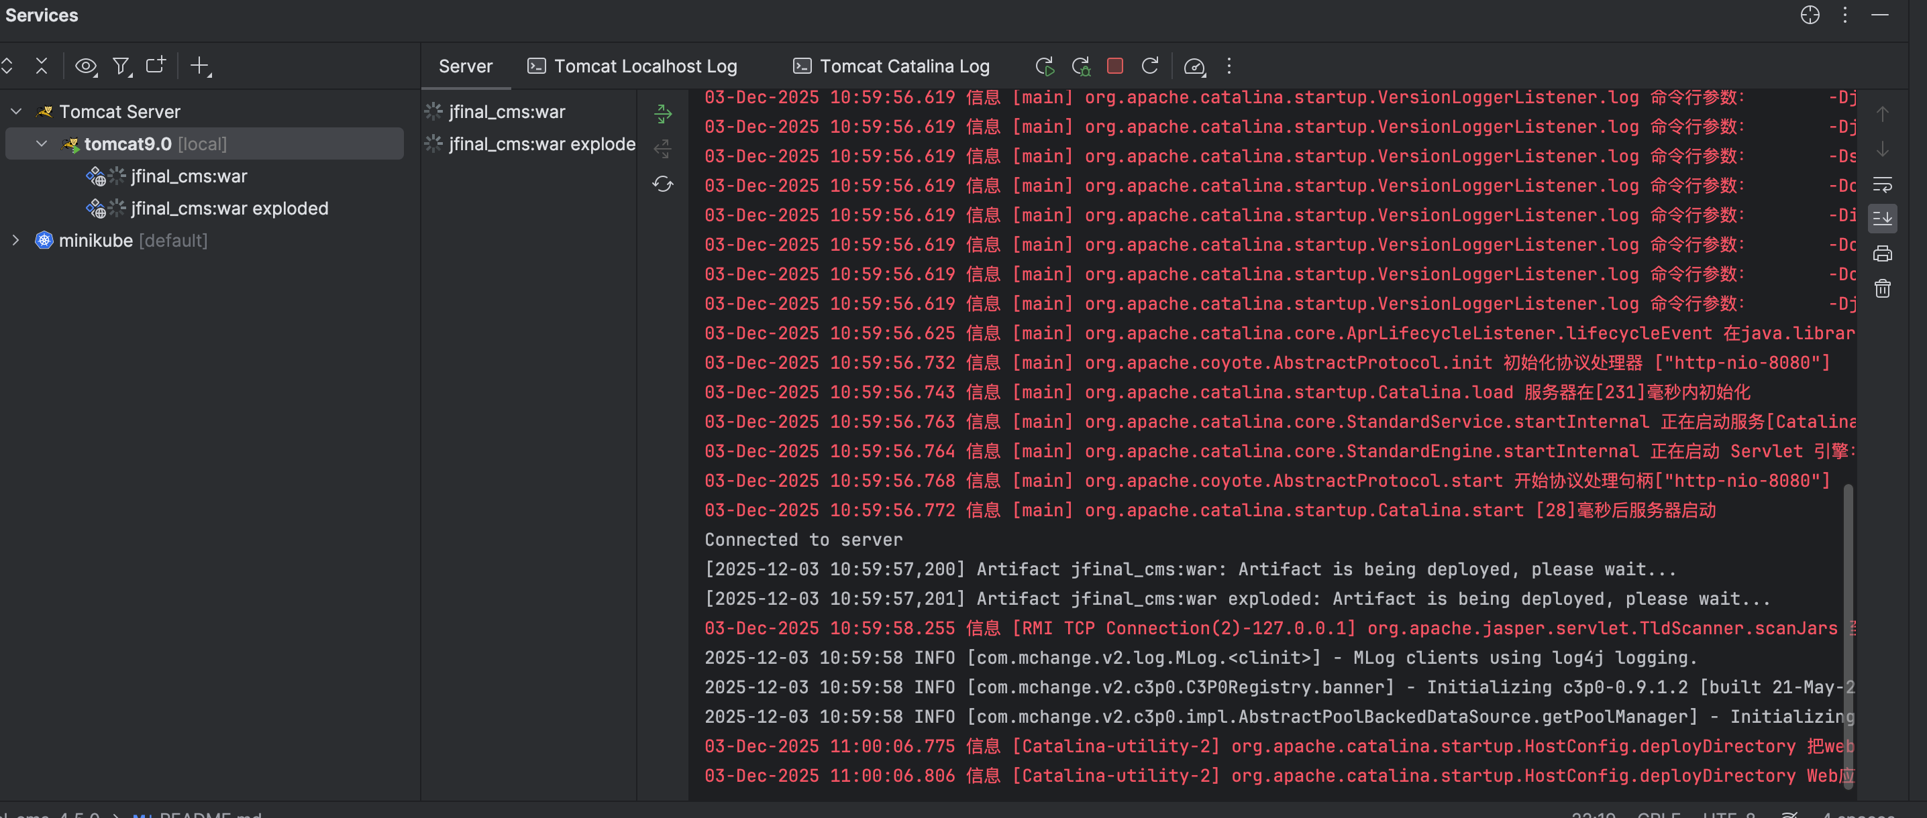Select jfinal_cms:war exploded in services tree
Image resolution: width=1927 pixels, height=818 pixels.
click(229, 209)
